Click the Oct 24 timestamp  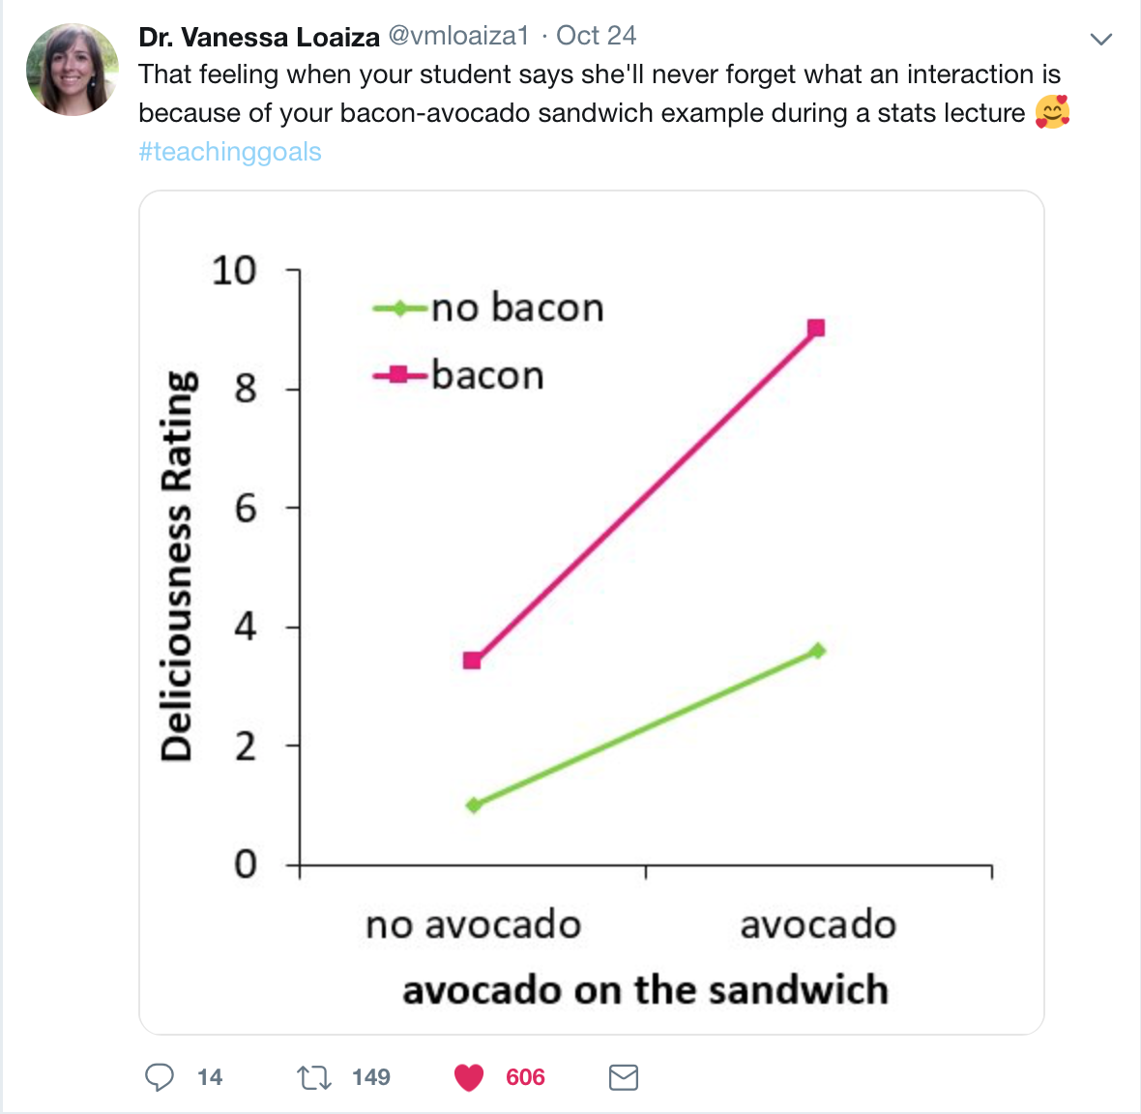596,36
